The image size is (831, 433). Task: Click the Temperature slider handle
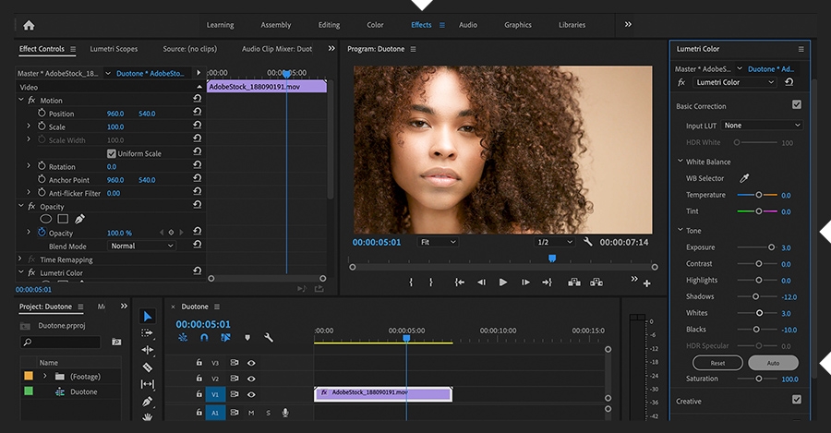click(759, 195)
